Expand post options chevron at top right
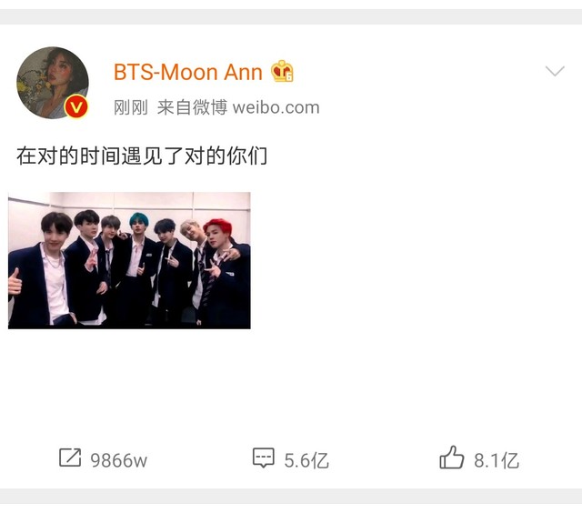 pyautogui.click(x=555, y=71)
